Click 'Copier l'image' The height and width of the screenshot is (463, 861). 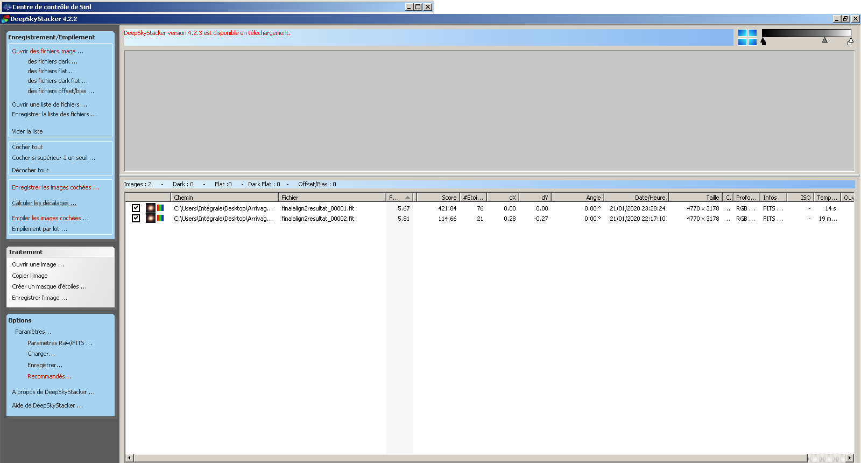click(x=30, y=276)
